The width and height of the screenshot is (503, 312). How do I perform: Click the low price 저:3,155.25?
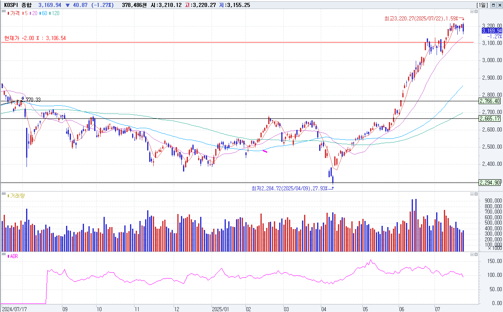point(235,5)
